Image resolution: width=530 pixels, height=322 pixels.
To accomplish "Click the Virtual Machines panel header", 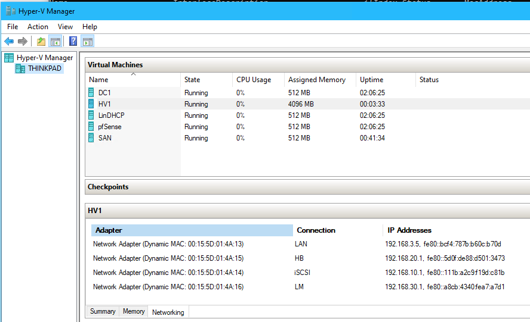I will click(x=307, y=65).
